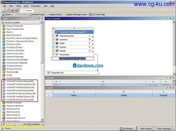Open the Units menu

(x=26, y=6)
